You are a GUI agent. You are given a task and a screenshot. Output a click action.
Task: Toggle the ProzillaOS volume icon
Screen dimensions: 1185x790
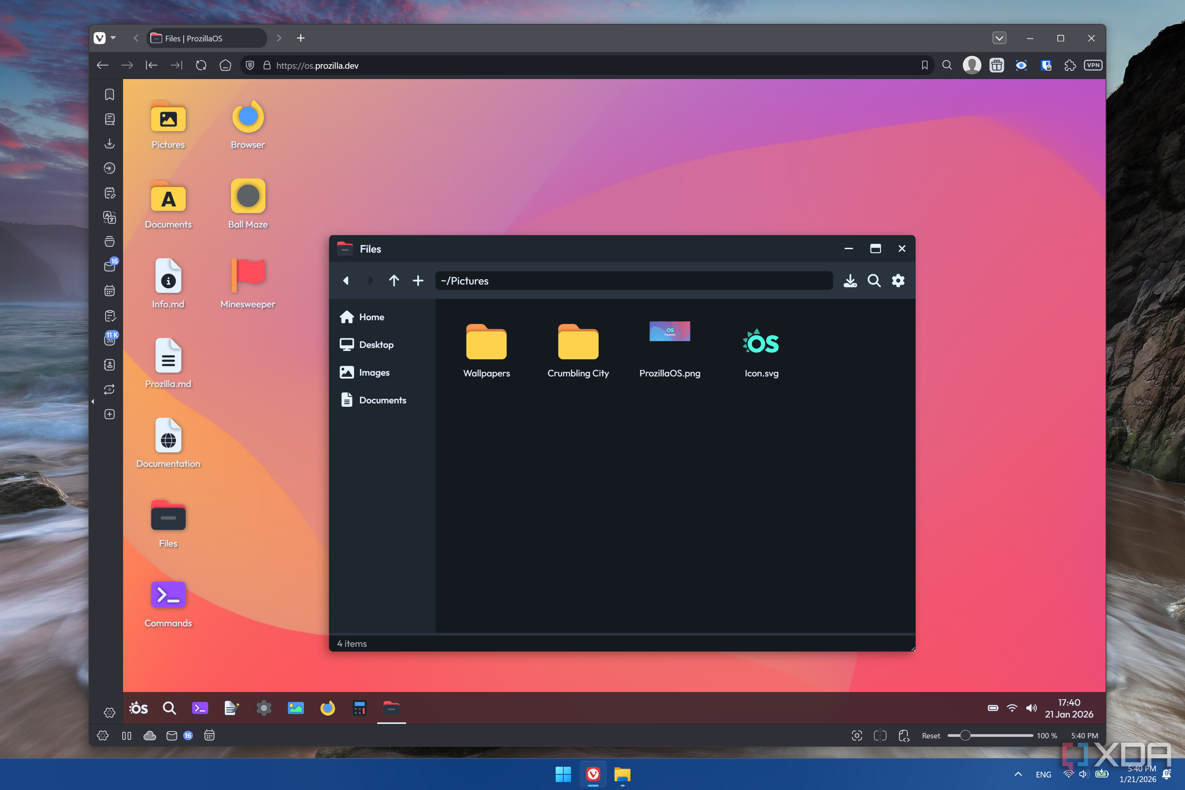coord(1031,708)
